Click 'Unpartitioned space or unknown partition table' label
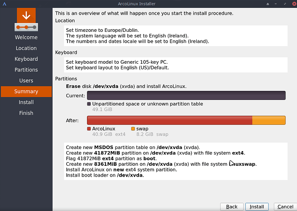The width and height of the screenshot is (297, 211). coord(148,104)
